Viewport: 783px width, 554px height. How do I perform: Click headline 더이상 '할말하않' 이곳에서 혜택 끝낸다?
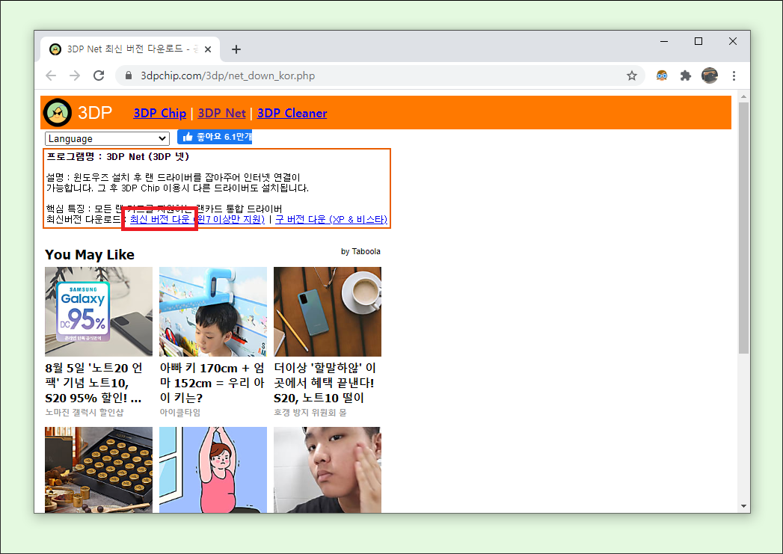(325, 383)
